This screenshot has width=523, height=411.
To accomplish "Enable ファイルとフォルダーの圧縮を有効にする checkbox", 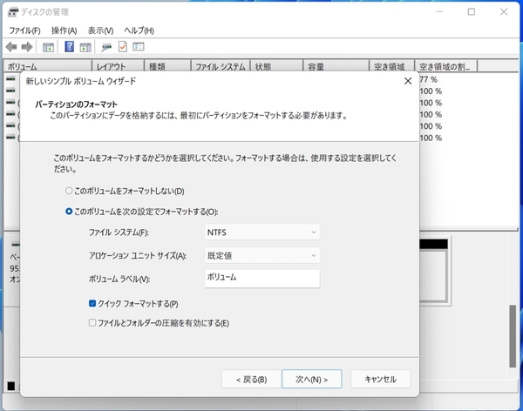I will point(92,323).
